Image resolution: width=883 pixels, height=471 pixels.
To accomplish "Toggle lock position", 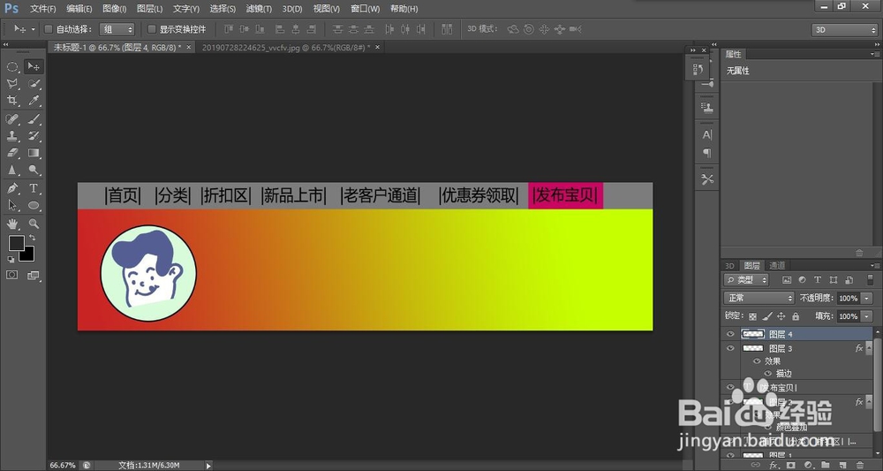I will coord(781,316).
